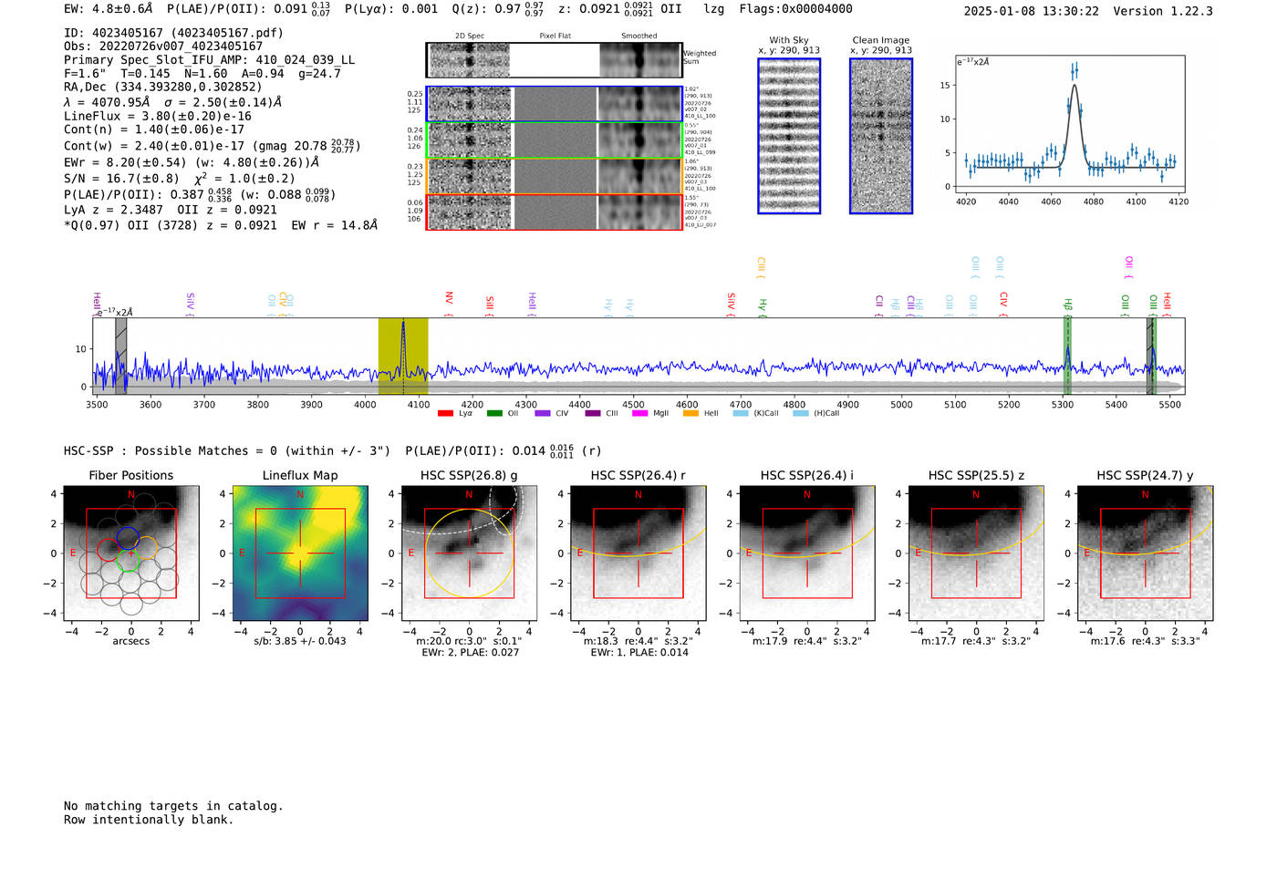The height and width of the screenshot is (869, 1277).
Task: Open the HSC SSP(26.4) r image
Action: pyautogui.click(x=638, y=553)
